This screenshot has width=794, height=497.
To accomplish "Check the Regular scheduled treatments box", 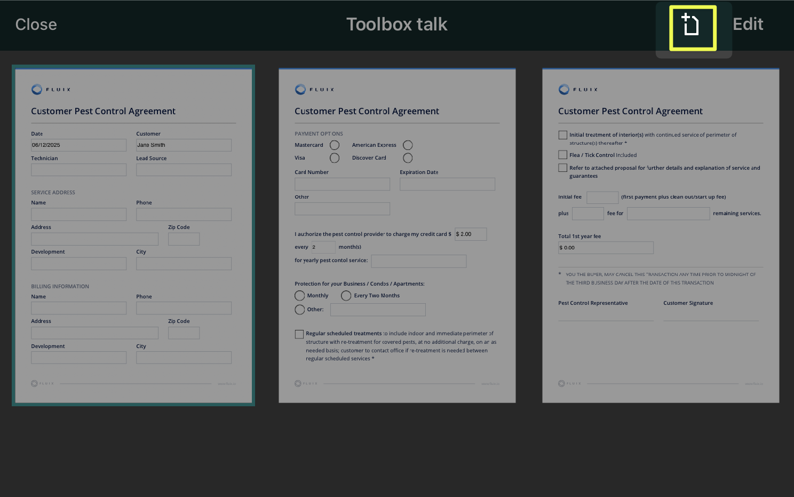I will pyautogui.click(x=299, y=334).
